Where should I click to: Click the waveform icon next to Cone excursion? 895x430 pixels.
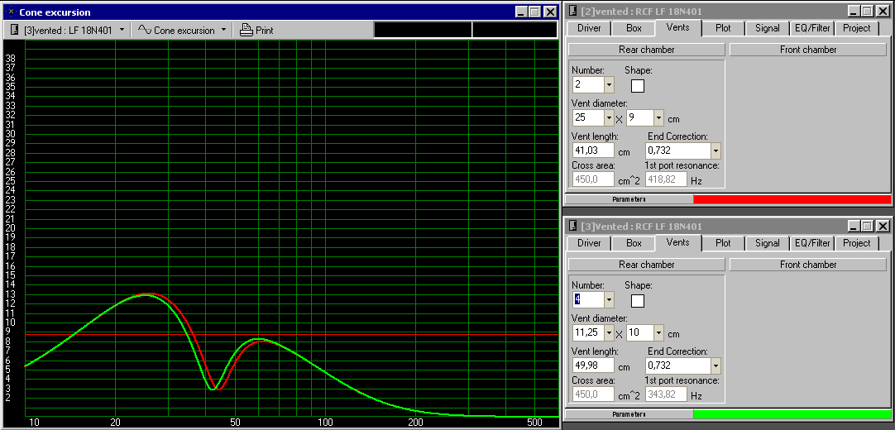coord(144,30)
